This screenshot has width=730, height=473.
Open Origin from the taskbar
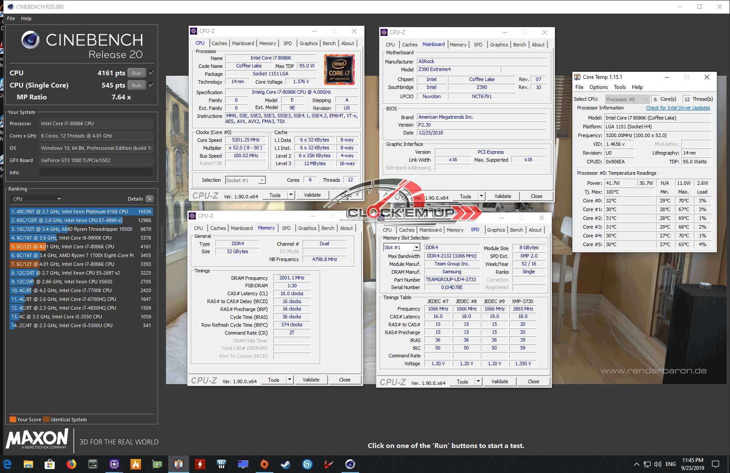tap(264, 464)
